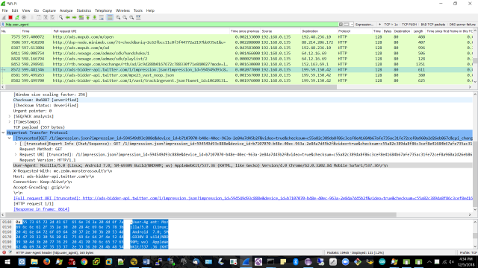Open Google Chrome from the taskbar
This screenshot has height=268, width=478.
pos(84,262)
